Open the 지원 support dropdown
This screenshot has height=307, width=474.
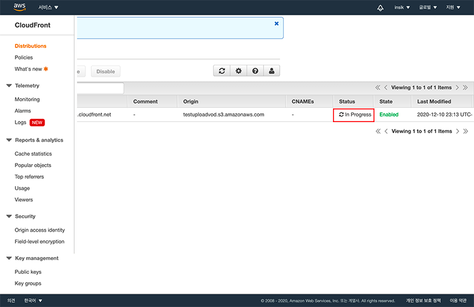(x=453, y=7)
